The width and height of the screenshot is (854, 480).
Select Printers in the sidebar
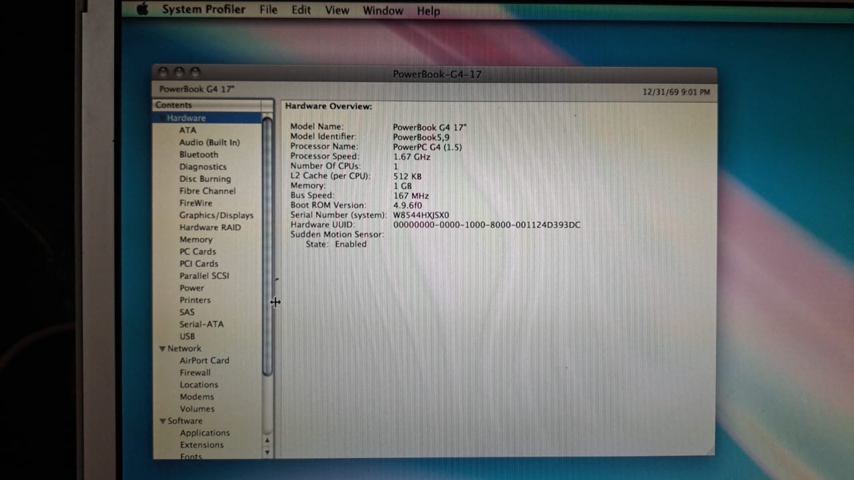(x=195, y=299)
